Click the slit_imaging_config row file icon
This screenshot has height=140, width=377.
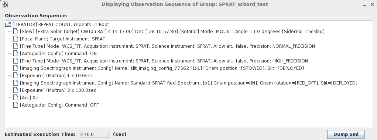click(x=16, y=68)
